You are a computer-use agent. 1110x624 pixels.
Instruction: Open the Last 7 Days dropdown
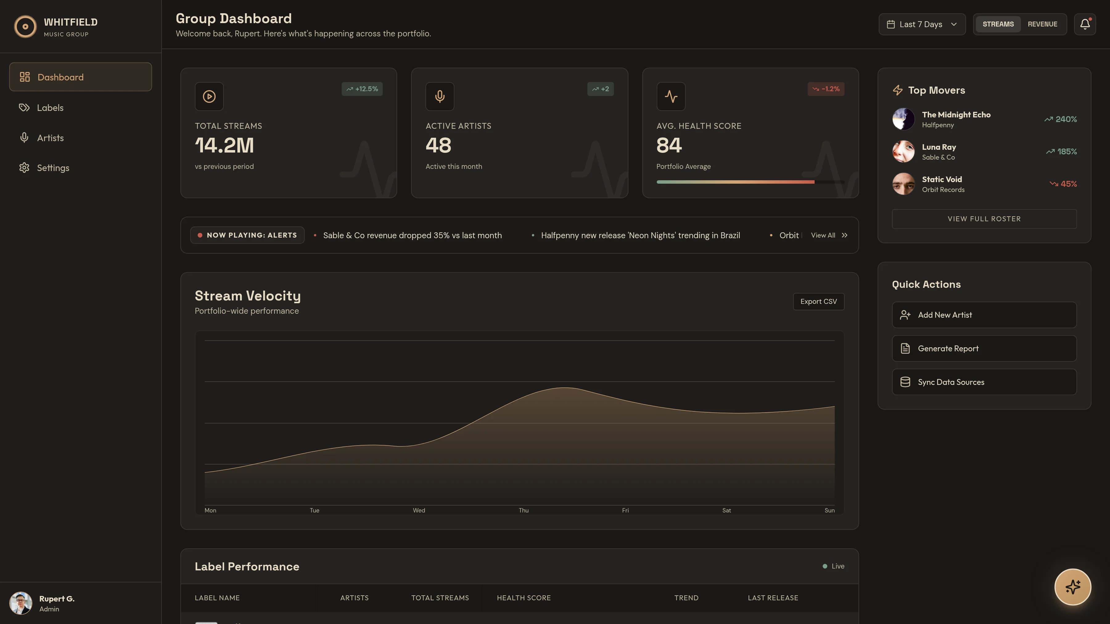coord(922,24)
